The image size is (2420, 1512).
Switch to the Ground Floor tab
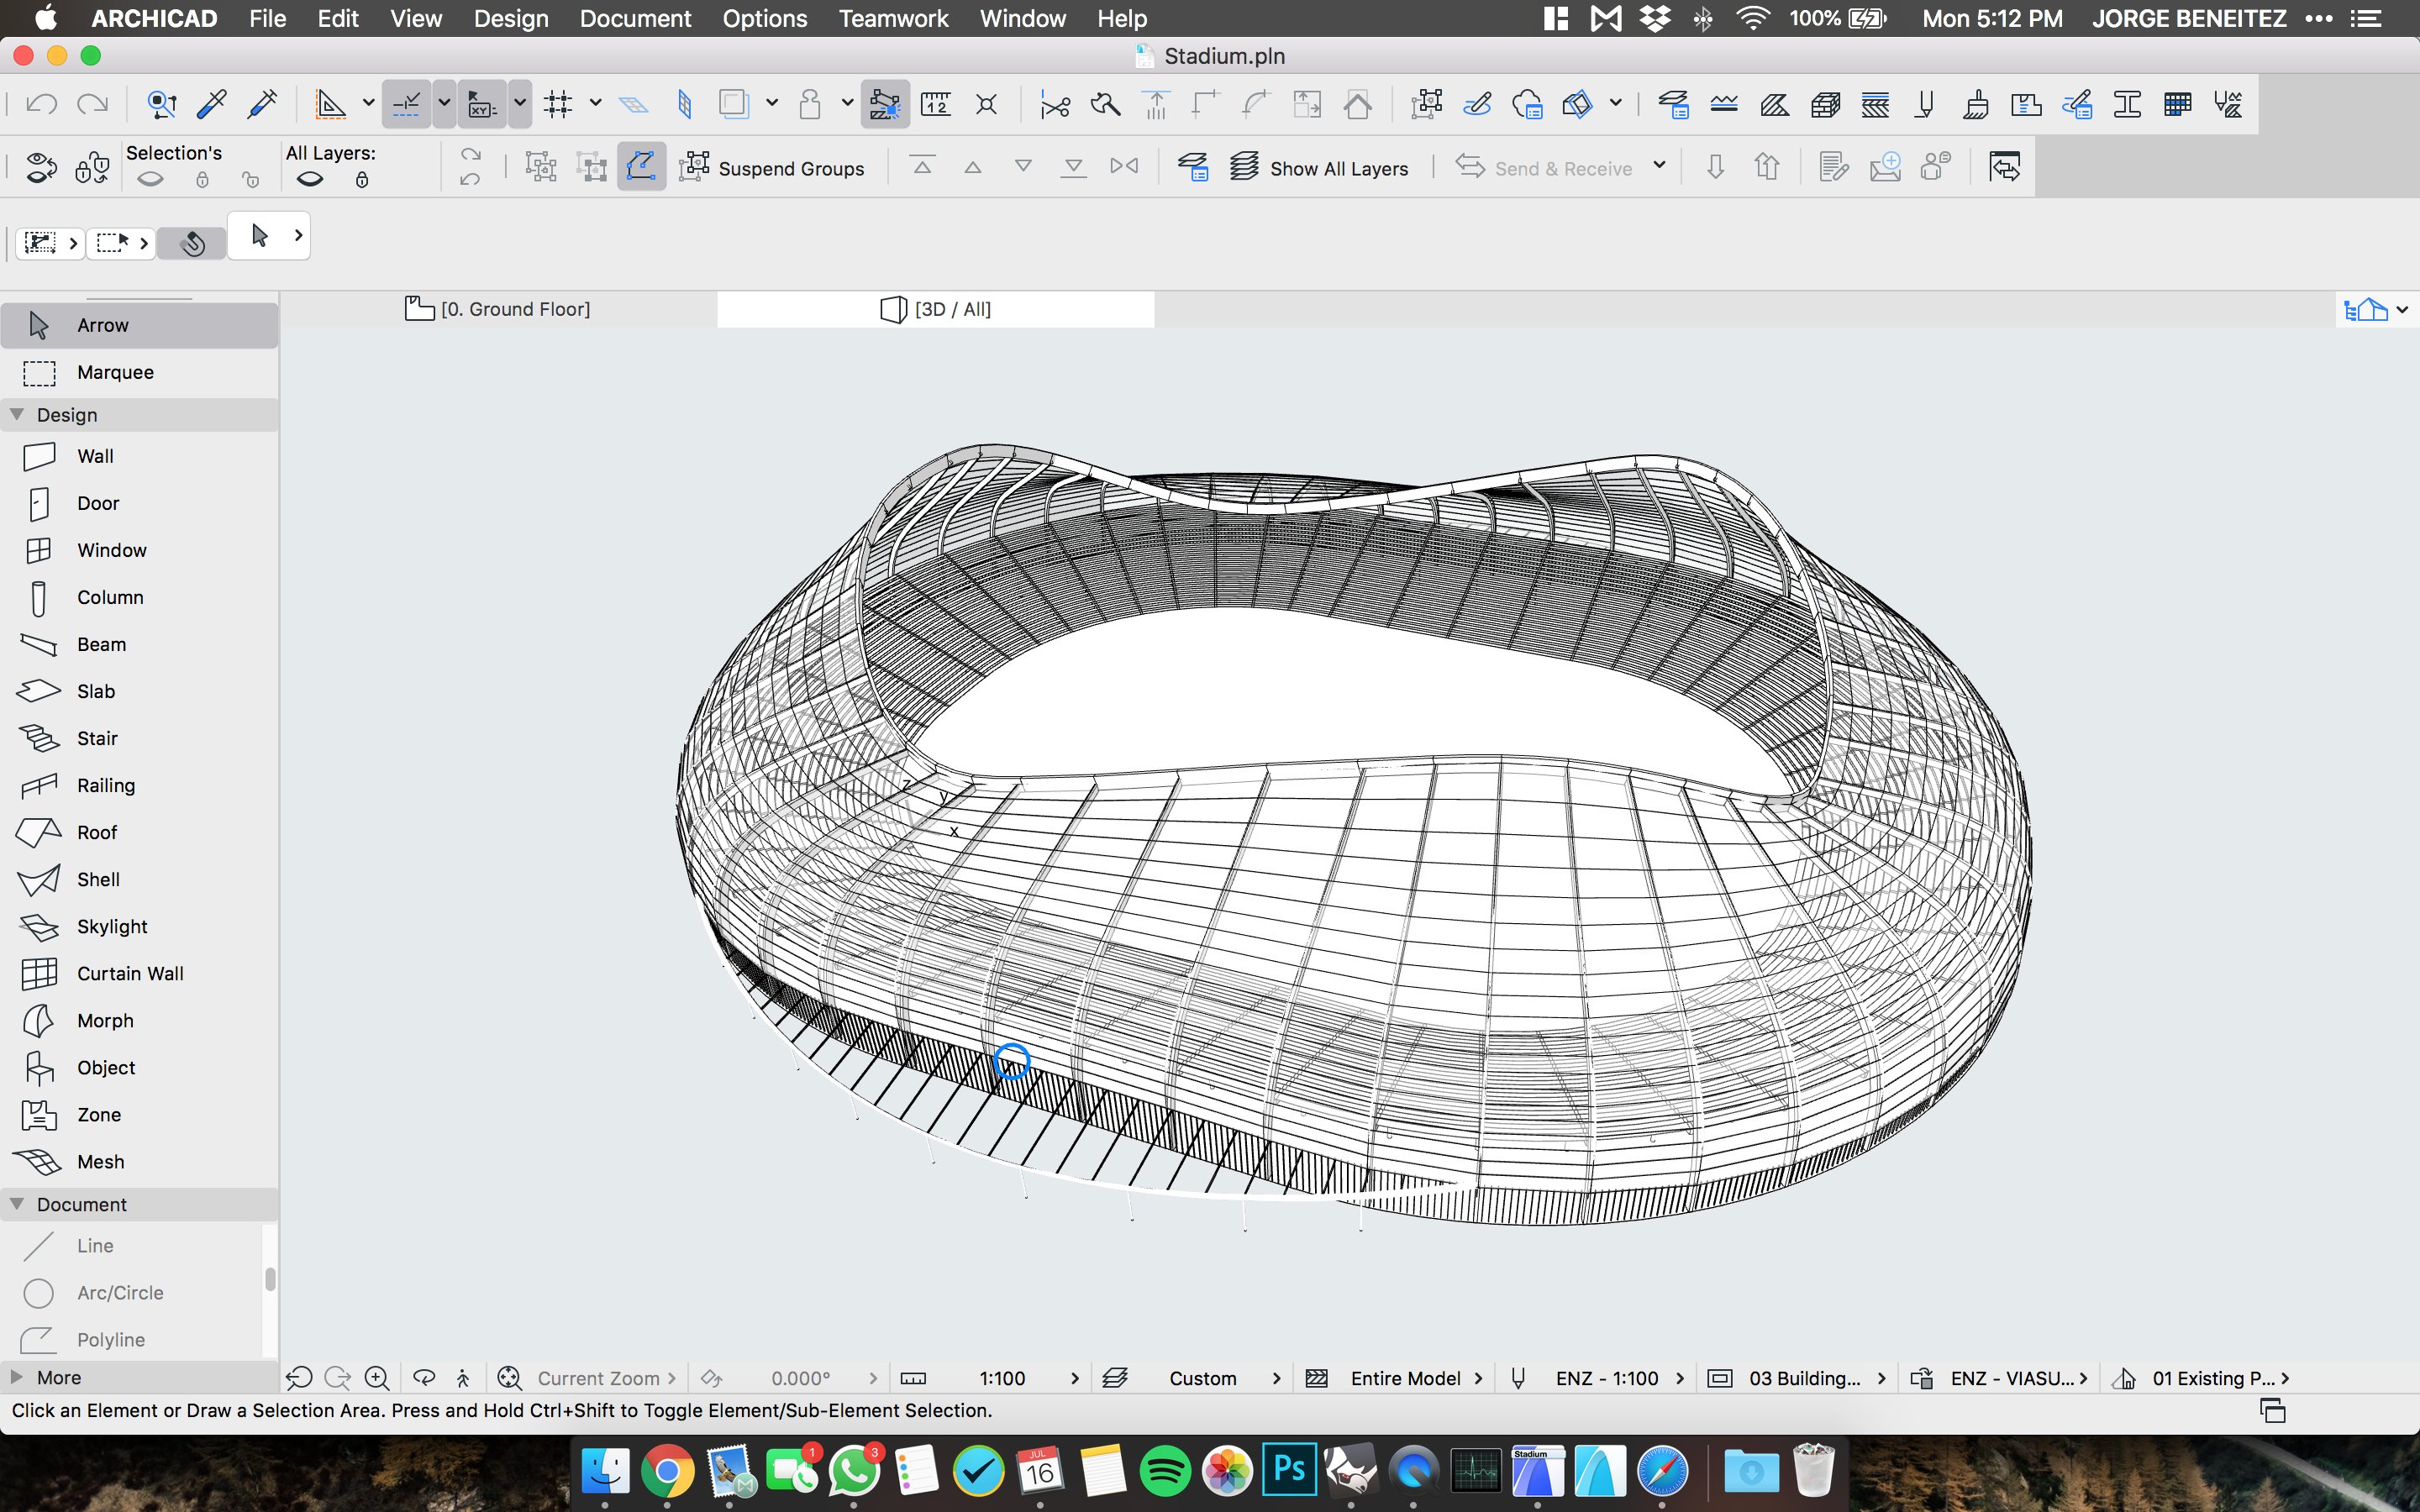point(516,308)
